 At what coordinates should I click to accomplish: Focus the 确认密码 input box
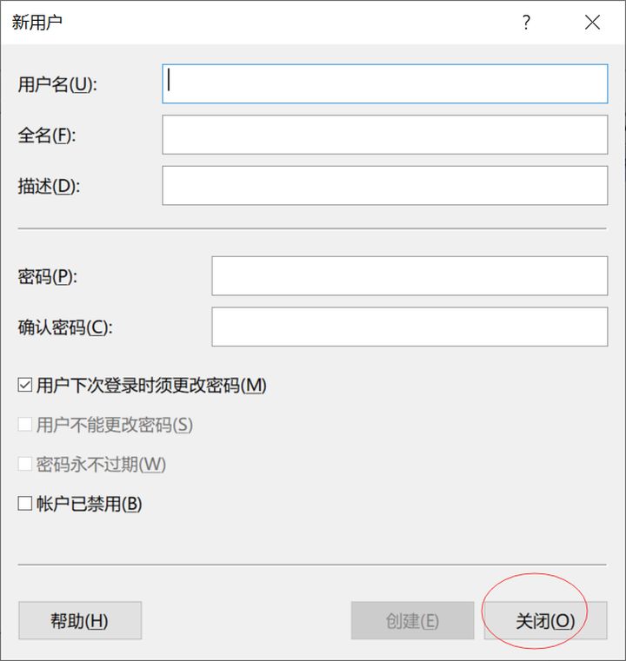(409, 327)
